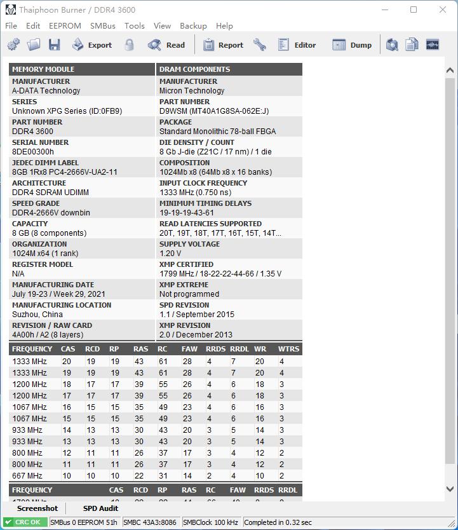The image size is (458, 530).
Task: Click the wrench tools icon
Action: coord(259,44)
